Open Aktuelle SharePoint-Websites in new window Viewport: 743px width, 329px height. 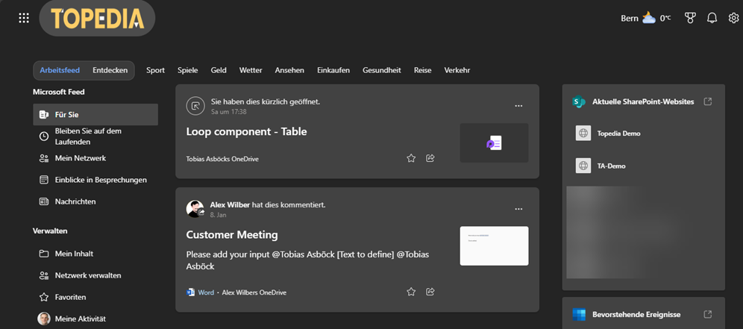click(707, 101)
